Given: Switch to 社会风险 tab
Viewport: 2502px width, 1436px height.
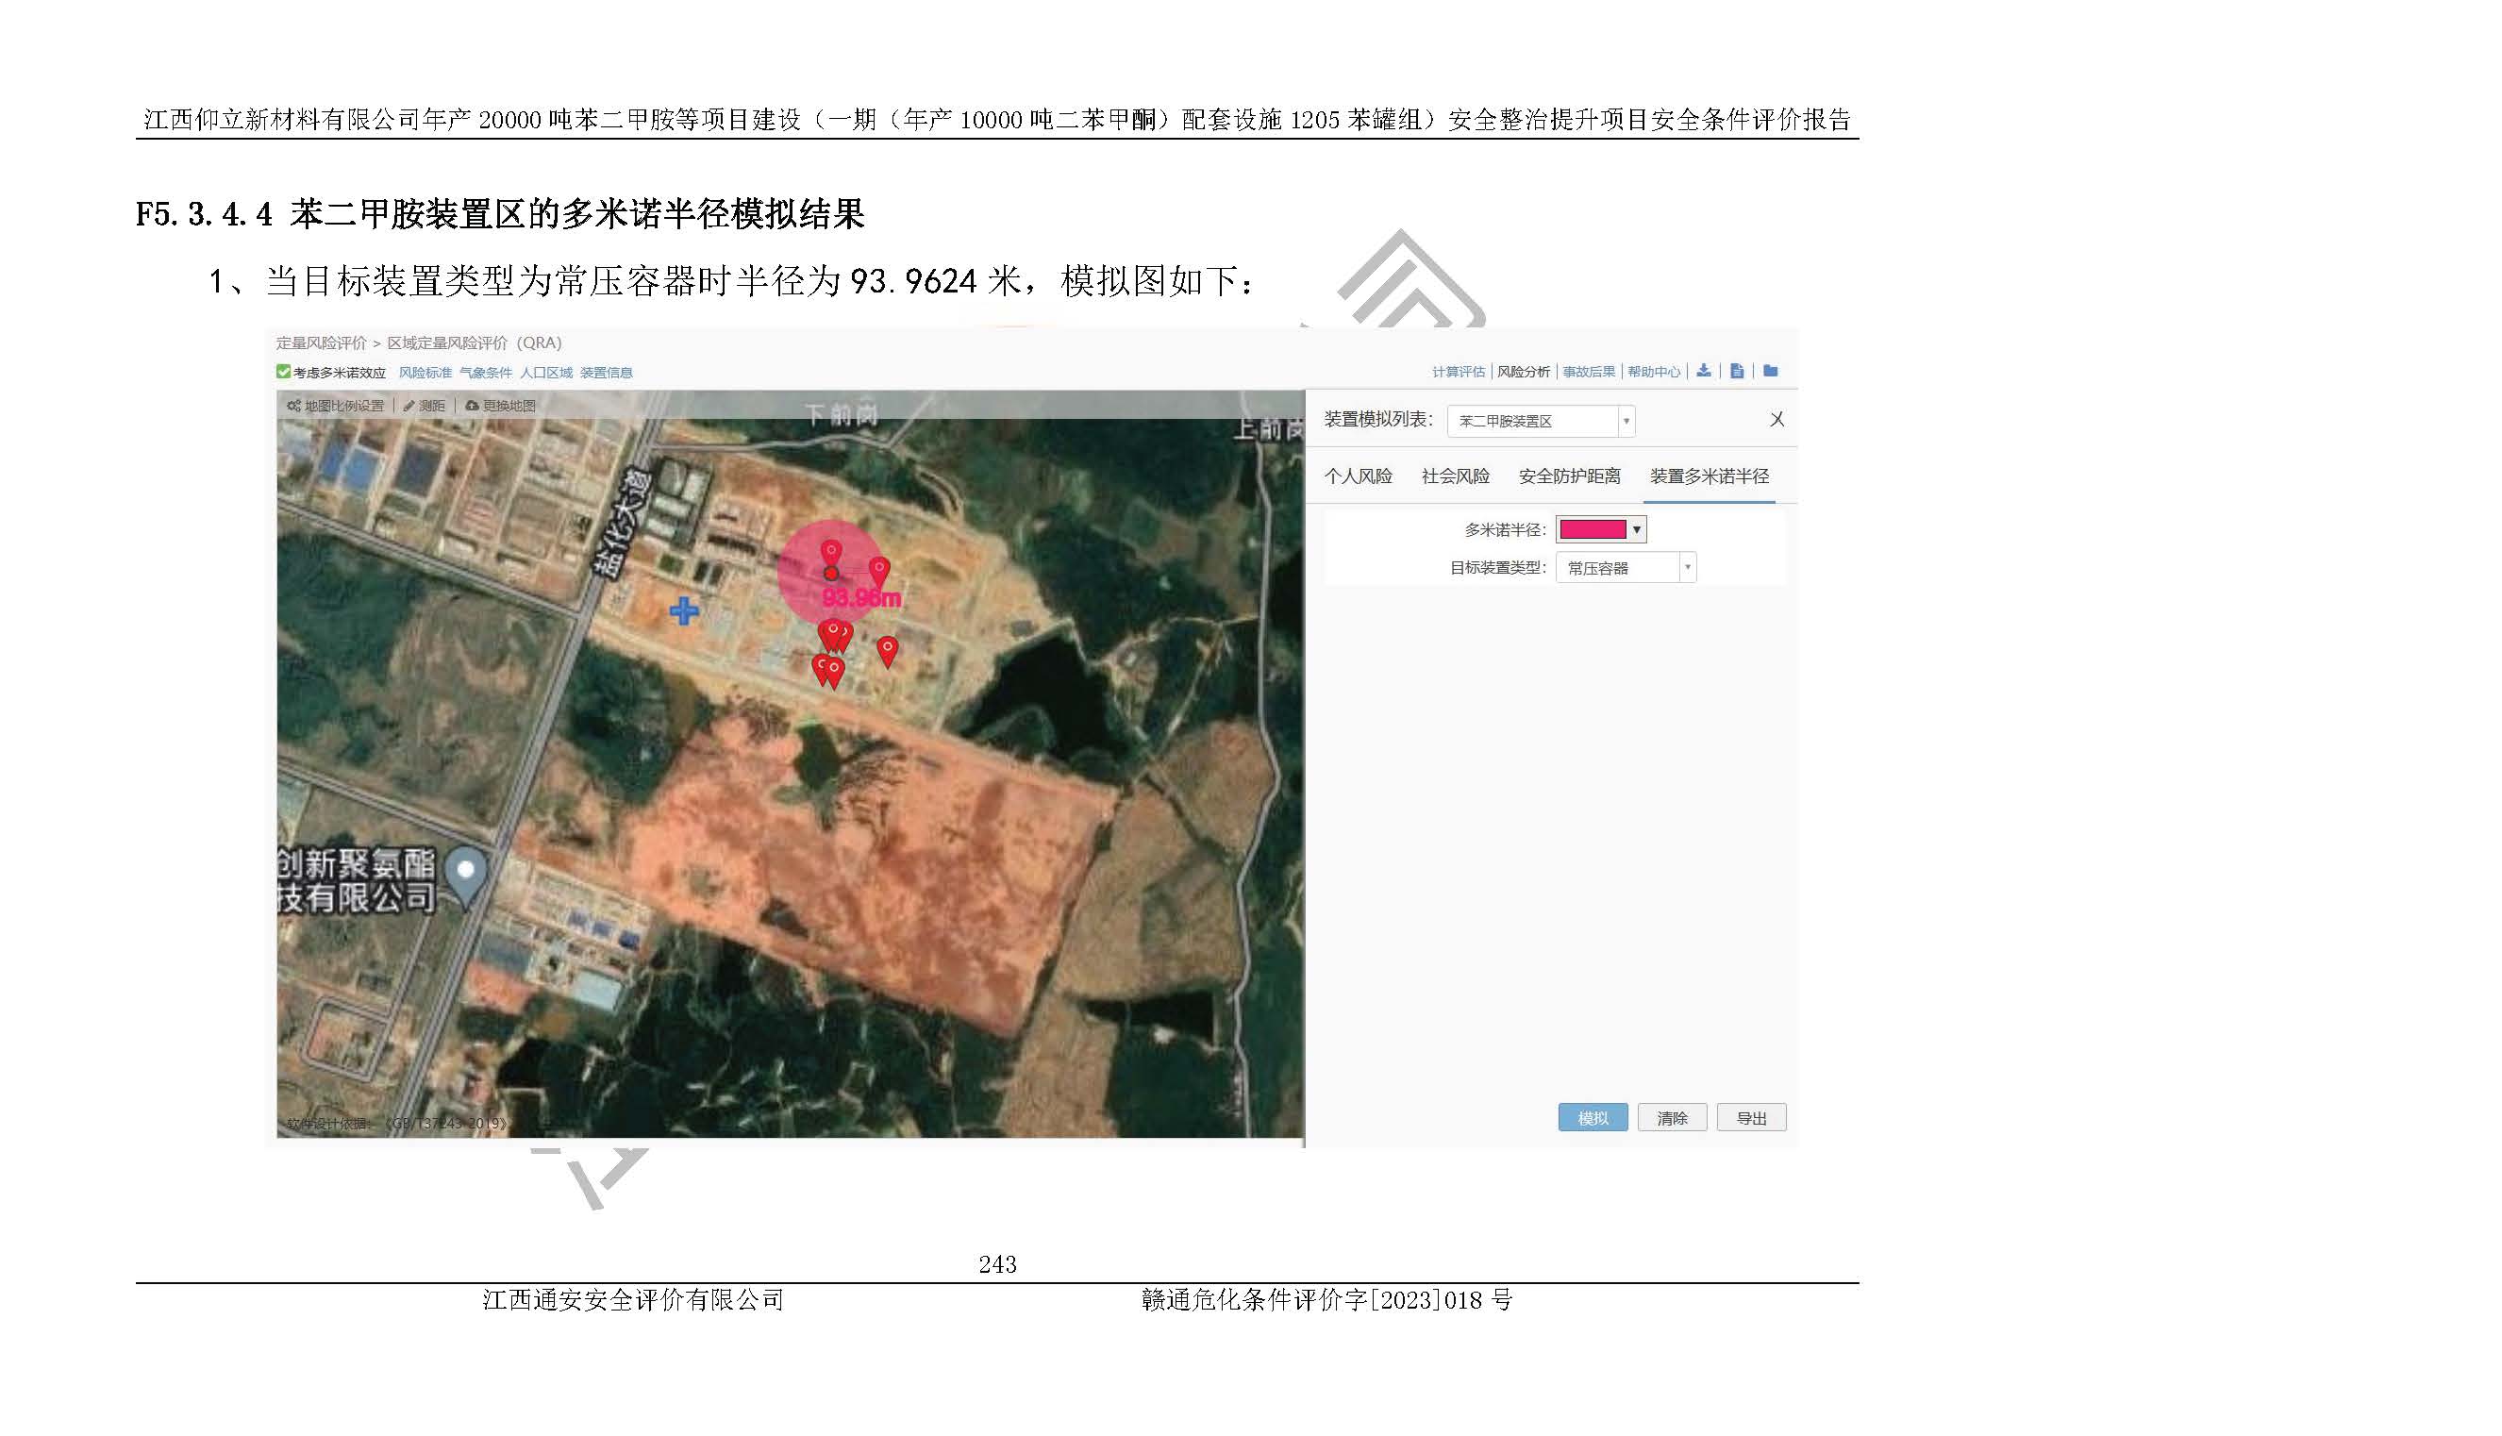Looking at the screenshot, I should pos(1455,476).
